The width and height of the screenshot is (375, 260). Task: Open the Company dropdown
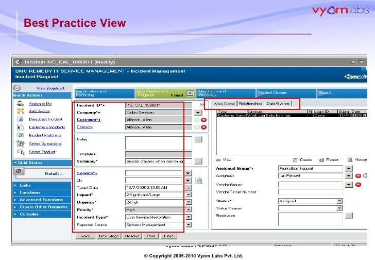198,112
